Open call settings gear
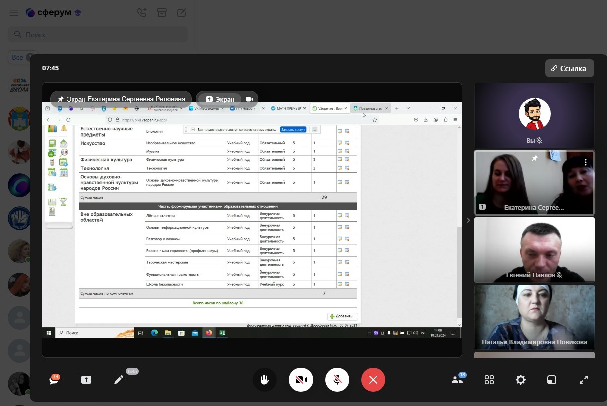 [521, 380]
